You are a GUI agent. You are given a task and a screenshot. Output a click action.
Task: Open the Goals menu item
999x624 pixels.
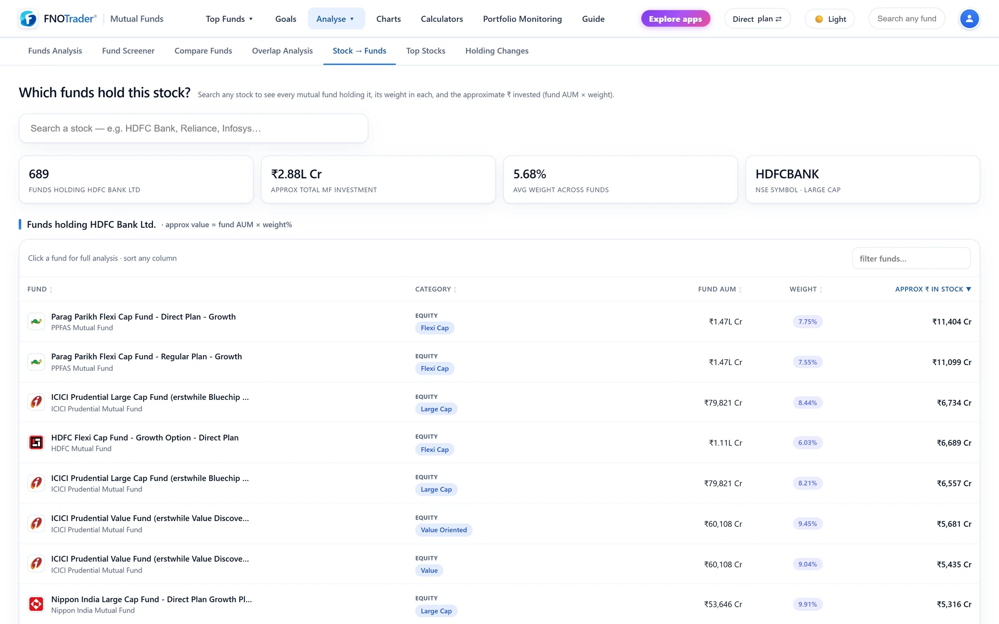[286, 19]
